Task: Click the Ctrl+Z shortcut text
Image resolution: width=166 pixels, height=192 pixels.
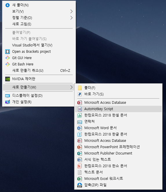Action: coord(65,71)
